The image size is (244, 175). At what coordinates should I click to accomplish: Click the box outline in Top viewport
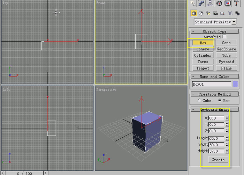click(x=47, y=45)
